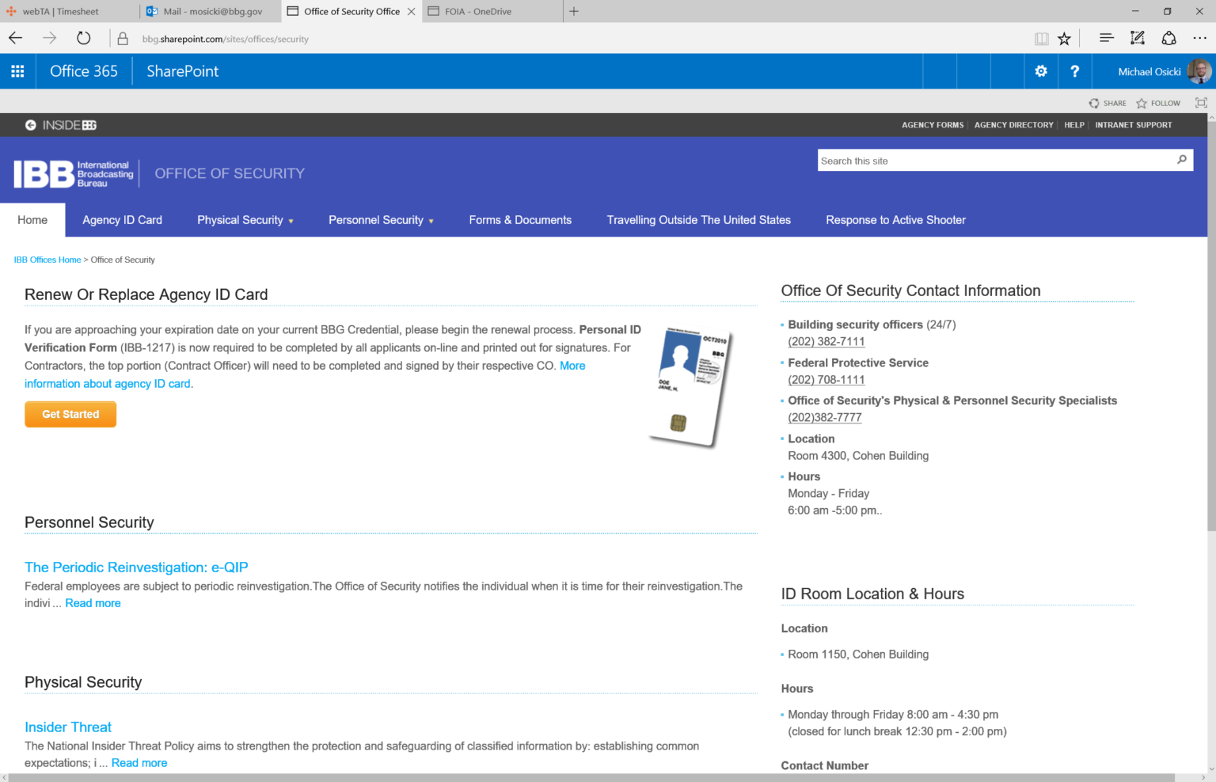Click the Office 365 header link
Image resolution: width=1216 pixels, height=782 pixels.
coord(84,71)
